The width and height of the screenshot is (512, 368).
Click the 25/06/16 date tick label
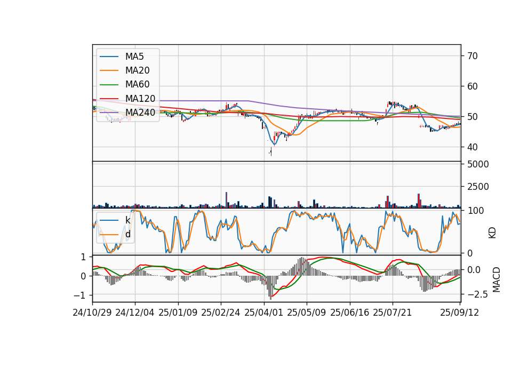pyautogui.click(x=350, y=313)
